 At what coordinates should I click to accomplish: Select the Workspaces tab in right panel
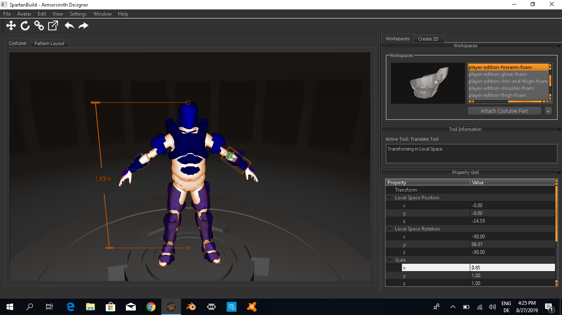tap(397, 39)
